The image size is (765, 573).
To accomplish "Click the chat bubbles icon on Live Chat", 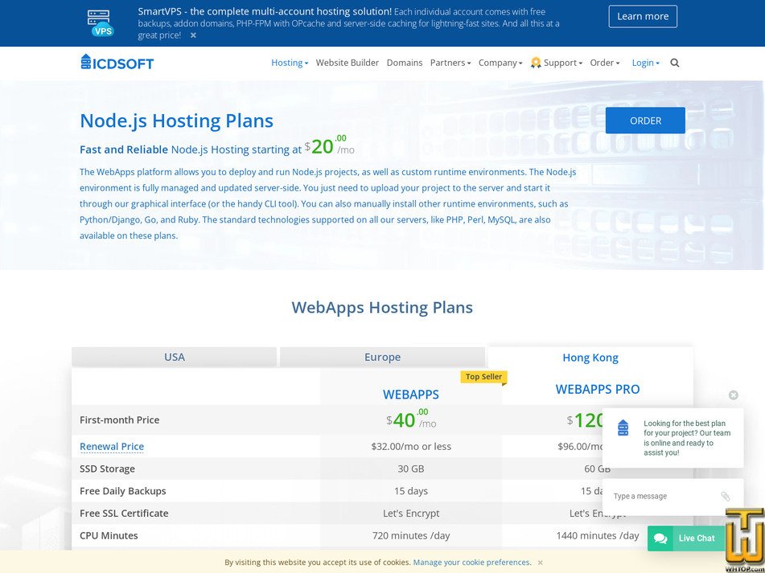I will [x=660, y=538].
